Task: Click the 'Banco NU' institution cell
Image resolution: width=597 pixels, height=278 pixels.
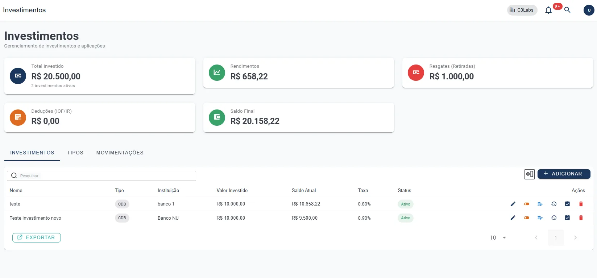Action: click(168, 218)
